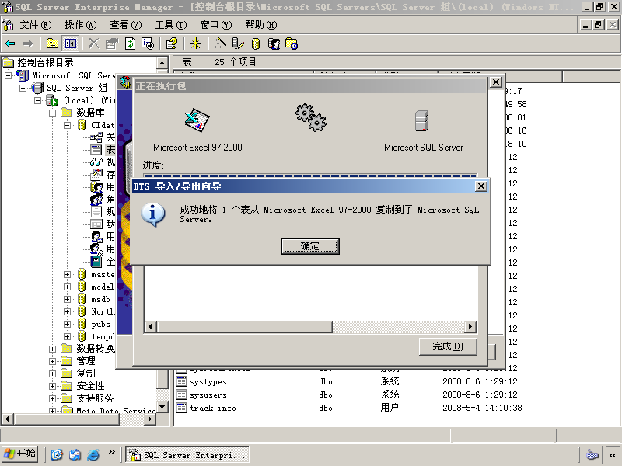The width and height of the screenshot is (622, 466).
Task: Click the Register Server toolbar icon
Action: 238,43
